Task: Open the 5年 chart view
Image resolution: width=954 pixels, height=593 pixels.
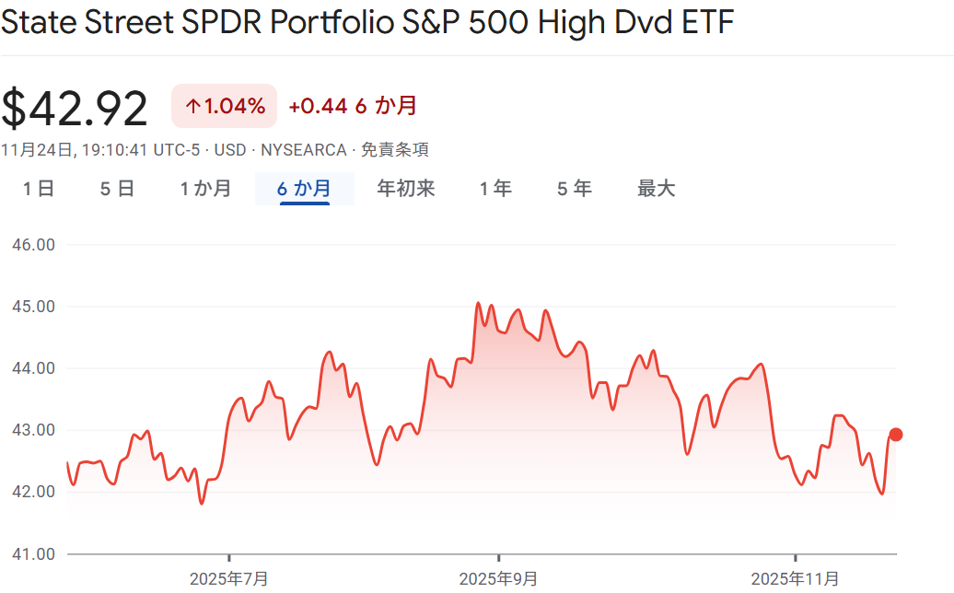Action: 574,189
